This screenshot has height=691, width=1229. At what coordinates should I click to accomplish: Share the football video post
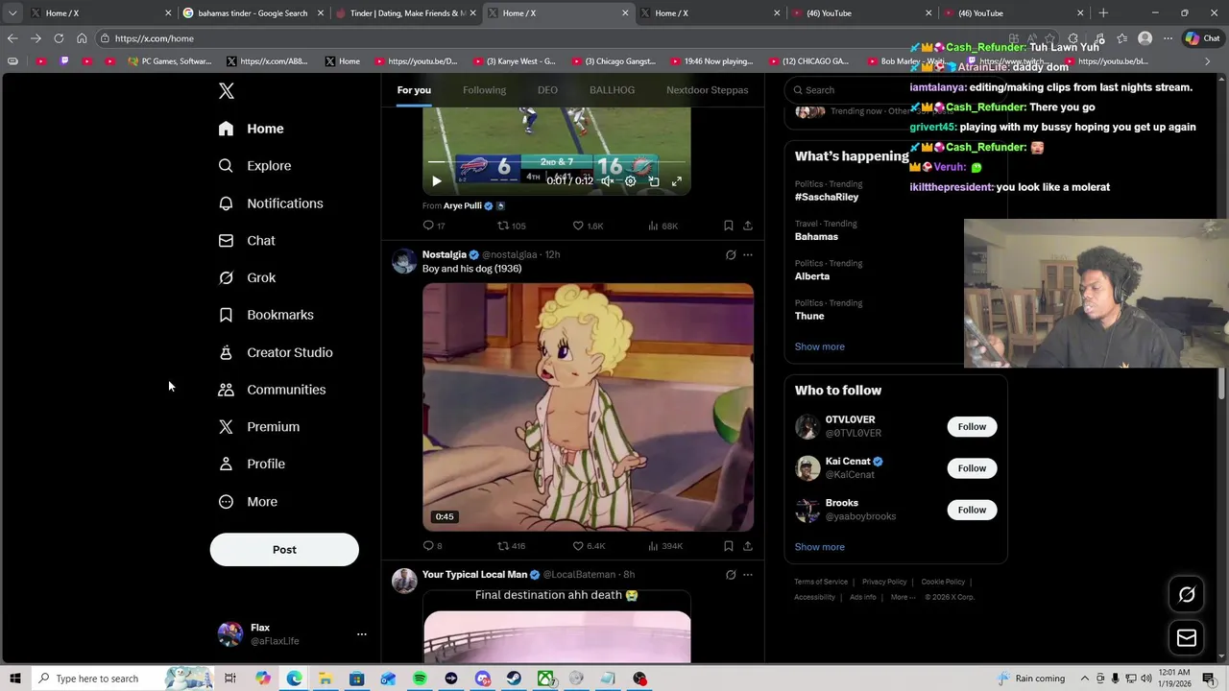pyautogui.click(x=748, y=226)
